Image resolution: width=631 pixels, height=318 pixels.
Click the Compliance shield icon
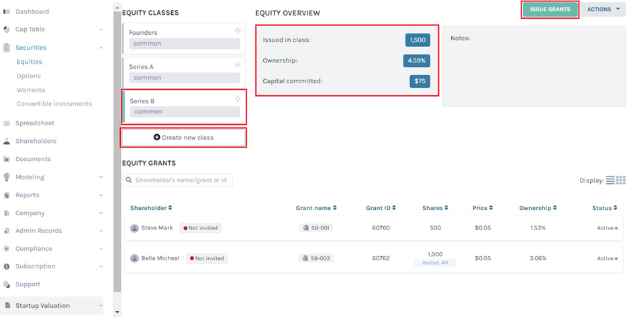pos(7,249)
